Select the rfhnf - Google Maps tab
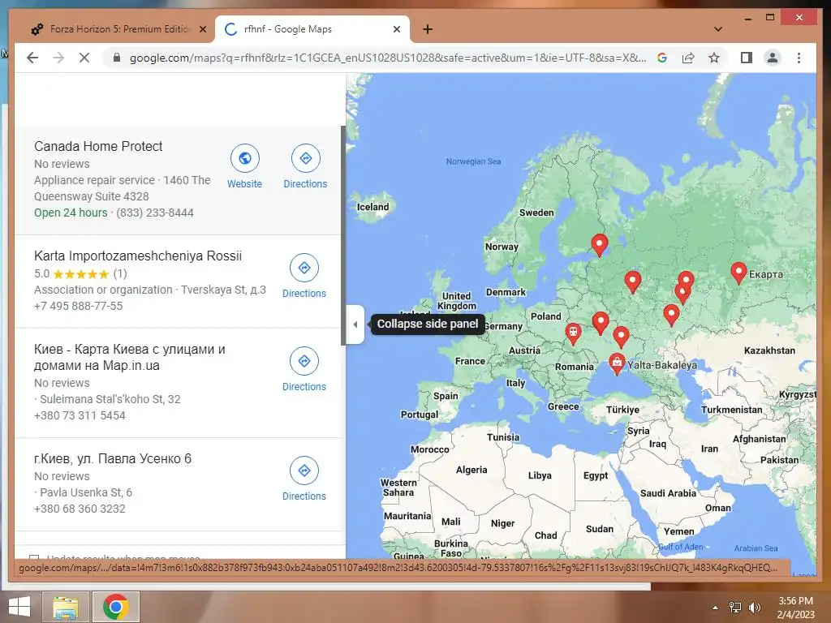Image resolution: width=831 pixels, height=623 pixels. pos(312,29)
